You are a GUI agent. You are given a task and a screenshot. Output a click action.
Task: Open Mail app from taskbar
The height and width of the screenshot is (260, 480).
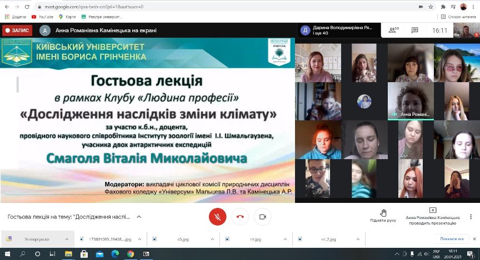point(99,254)
